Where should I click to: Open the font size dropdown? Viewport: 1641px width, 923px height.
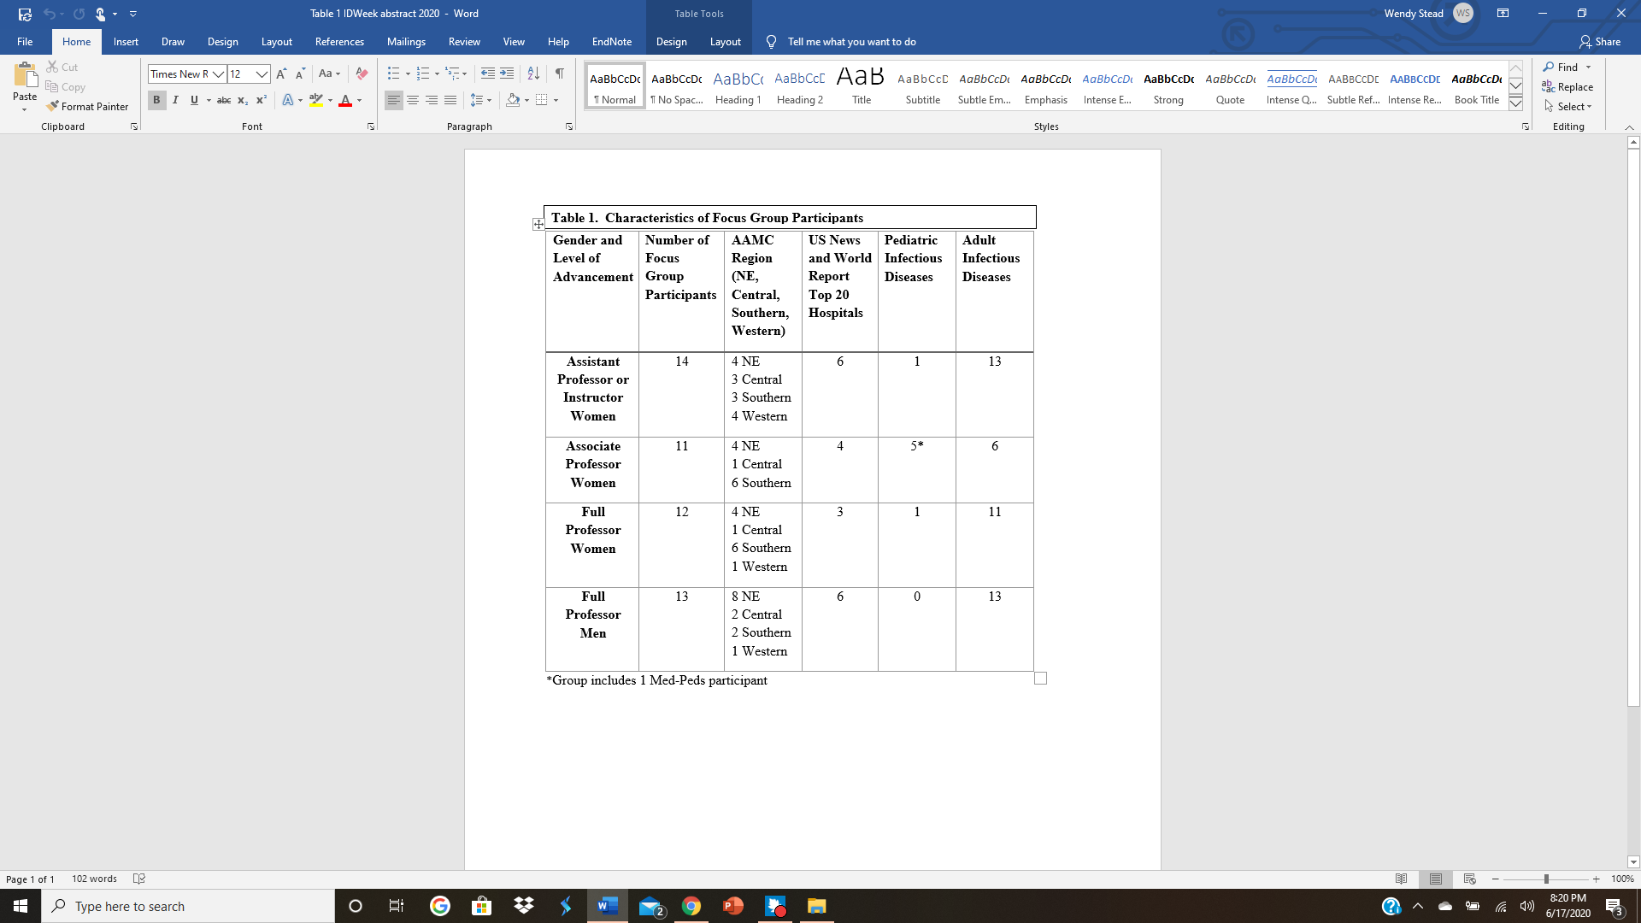262,74
